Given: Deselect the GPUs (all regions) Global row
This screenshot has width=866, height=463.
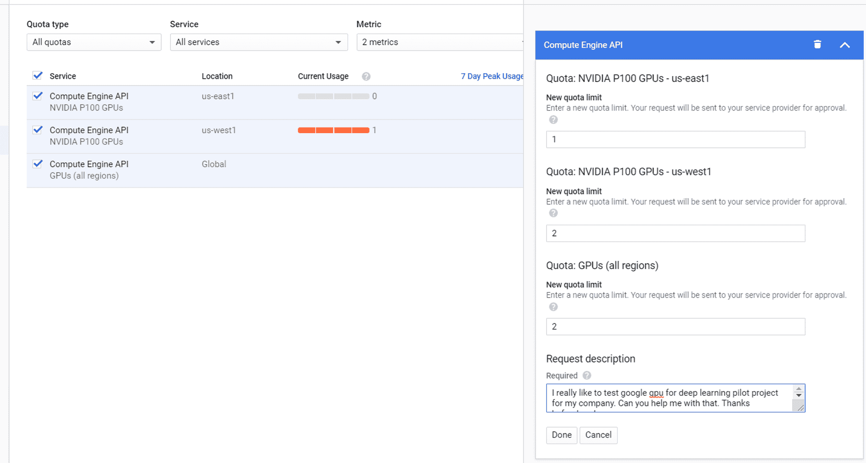Looking at the screenshot, I should point(38,164).
